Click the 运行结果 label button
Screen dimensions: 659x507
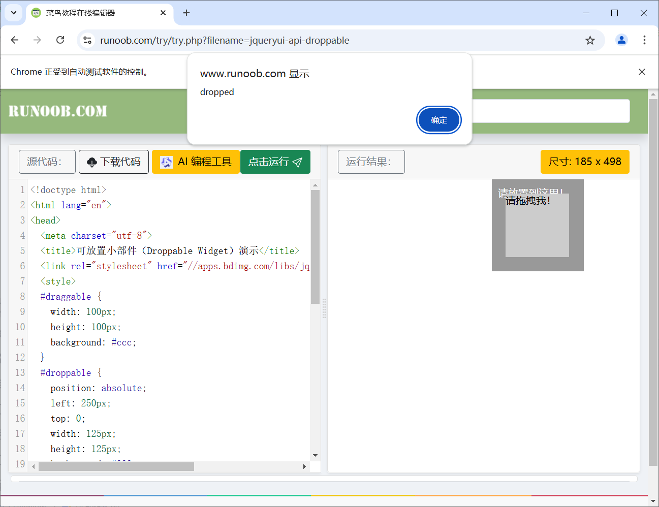pos(371,162)
